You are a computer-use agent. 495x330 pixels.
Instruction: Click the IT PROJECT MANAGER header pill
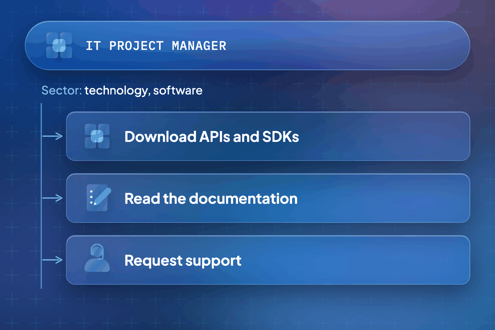pos(247,45)
